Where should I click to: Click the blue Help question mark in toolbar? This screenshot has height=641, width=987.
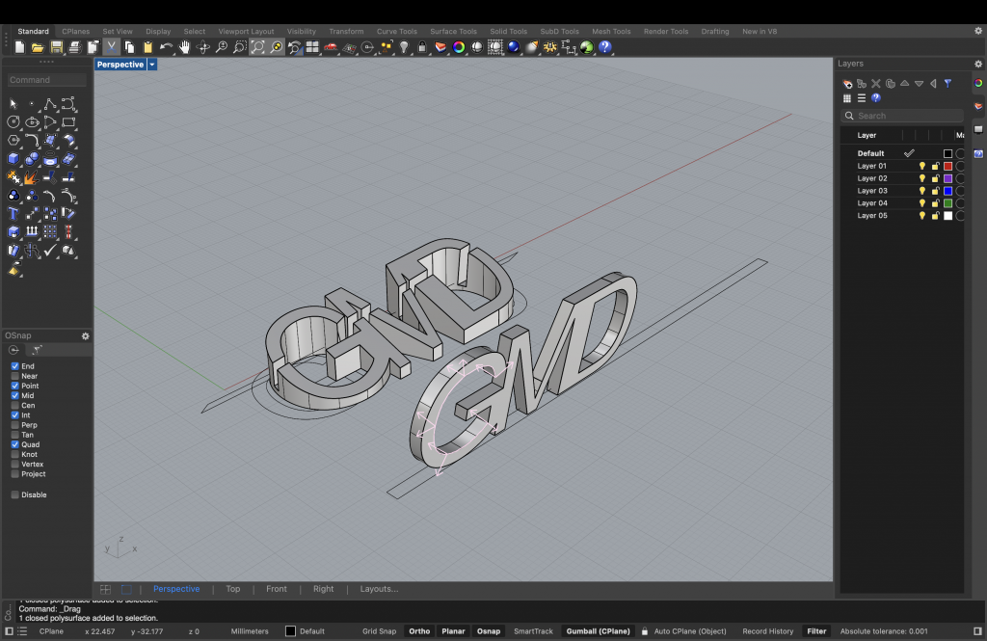point(605,47)
